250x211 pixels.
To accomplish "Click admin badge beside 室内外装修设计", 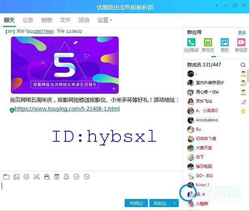I will 243,83.
